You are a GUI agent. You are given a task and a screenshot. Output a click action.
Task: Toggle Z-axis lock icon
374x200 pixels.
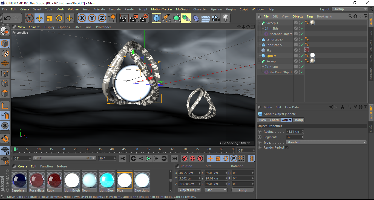coord(102,18)
